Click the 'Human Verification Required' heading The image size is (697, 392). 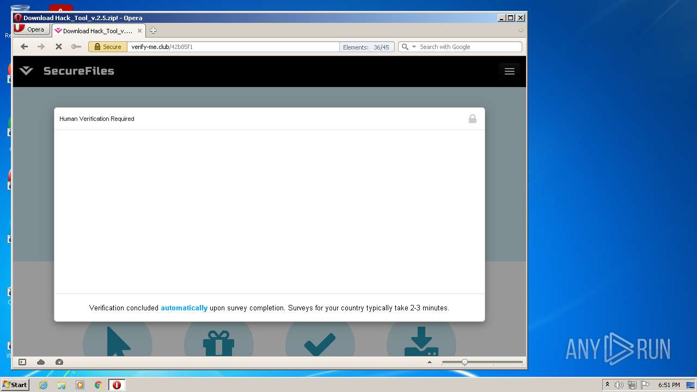click(x=97, y=119)
